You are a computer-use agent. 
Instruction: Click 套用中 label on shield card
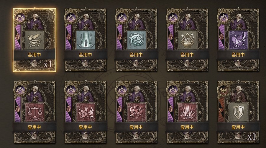(x=238, y=127)
